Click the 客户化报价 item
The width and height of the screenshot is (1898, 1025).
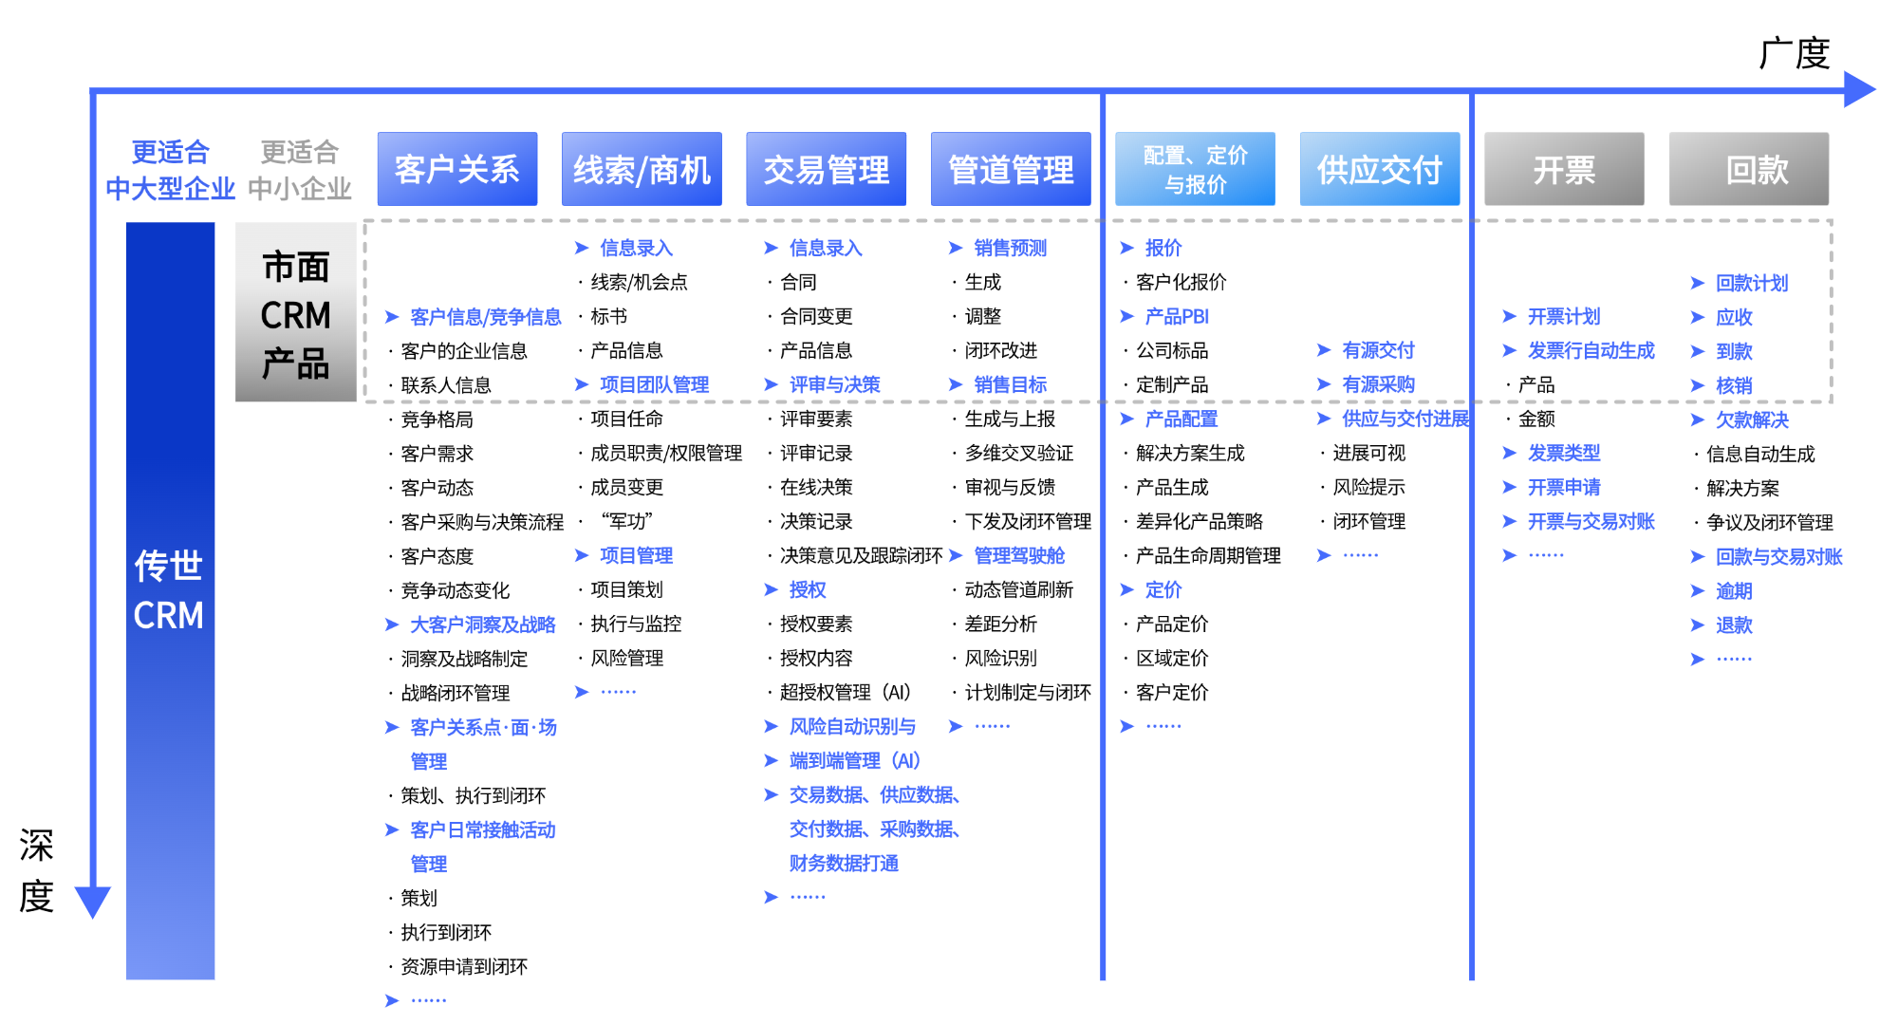(1181, 282)
